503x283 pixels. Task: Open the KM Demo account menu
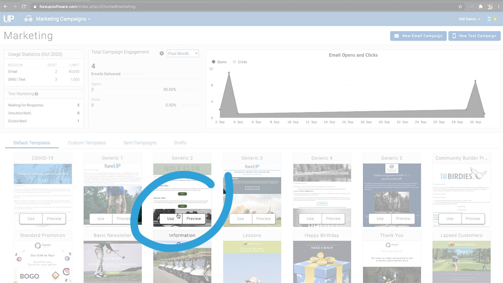[469, 19]
